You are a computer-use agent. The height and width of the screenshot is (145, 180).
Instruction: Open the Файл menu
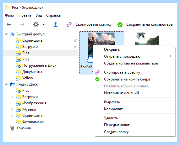tap(9, 15)
